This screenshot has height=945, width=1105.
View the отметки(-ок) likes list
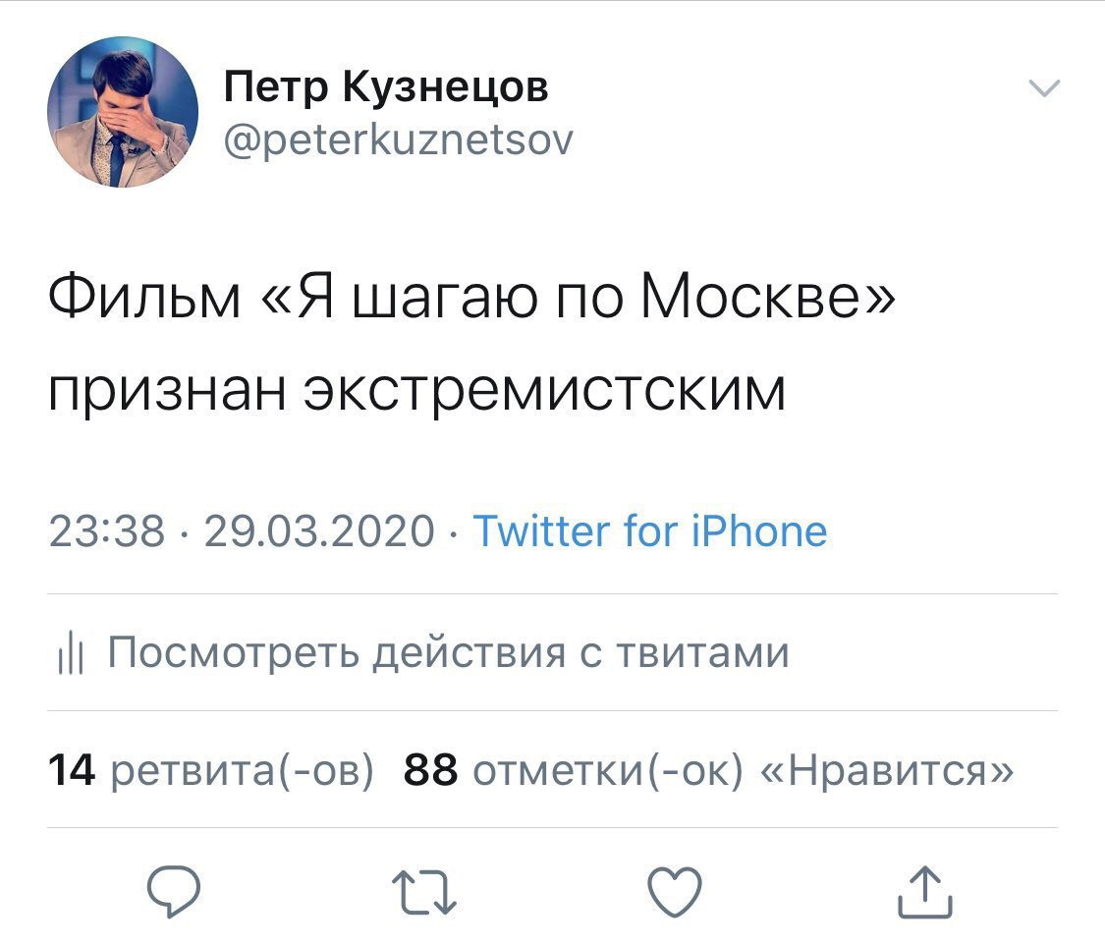pyautogui.click(x=608, y=771)
